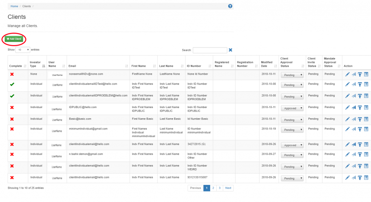Send invite plane icon in IDTest row
The image size is (371, 202).
[354, 84]
